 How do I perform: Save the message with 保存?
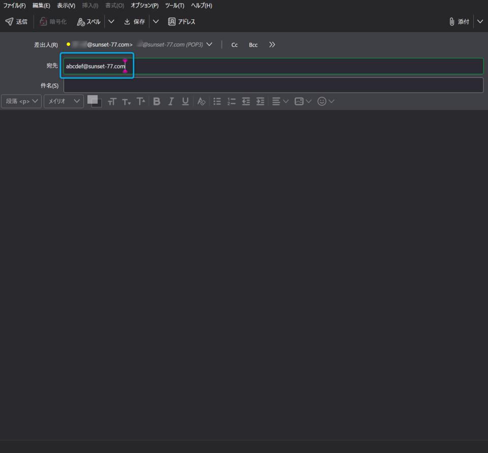click(135, 22)
